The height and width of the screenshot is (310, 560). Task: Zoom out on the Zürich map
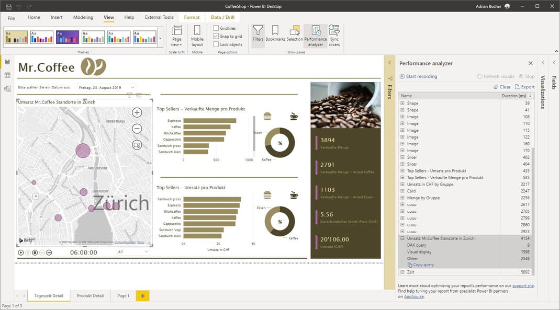point(137,128)
